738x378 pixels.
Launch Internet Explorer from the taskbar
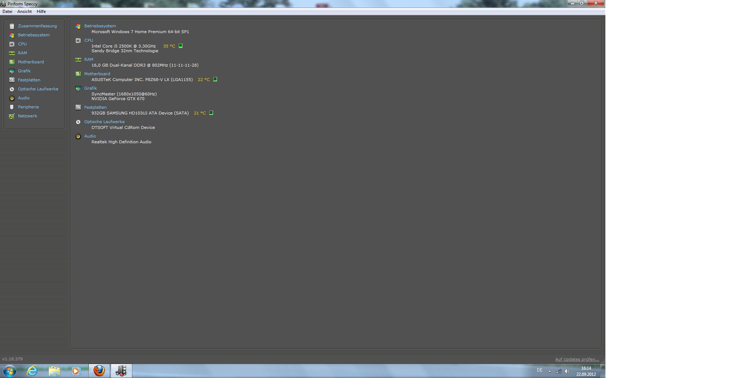coord(32,371)
